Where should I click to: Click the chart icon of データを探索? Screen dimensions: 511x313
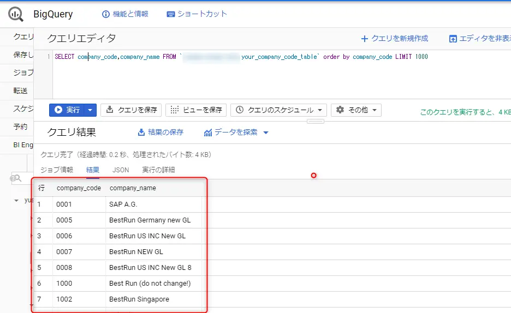pos(208,133)
